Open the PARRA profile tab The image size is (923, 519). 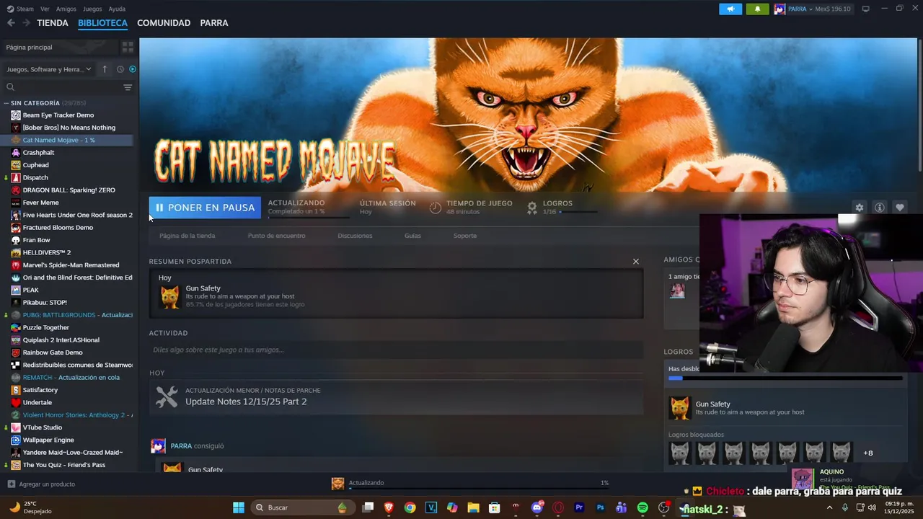pos(214,23)
